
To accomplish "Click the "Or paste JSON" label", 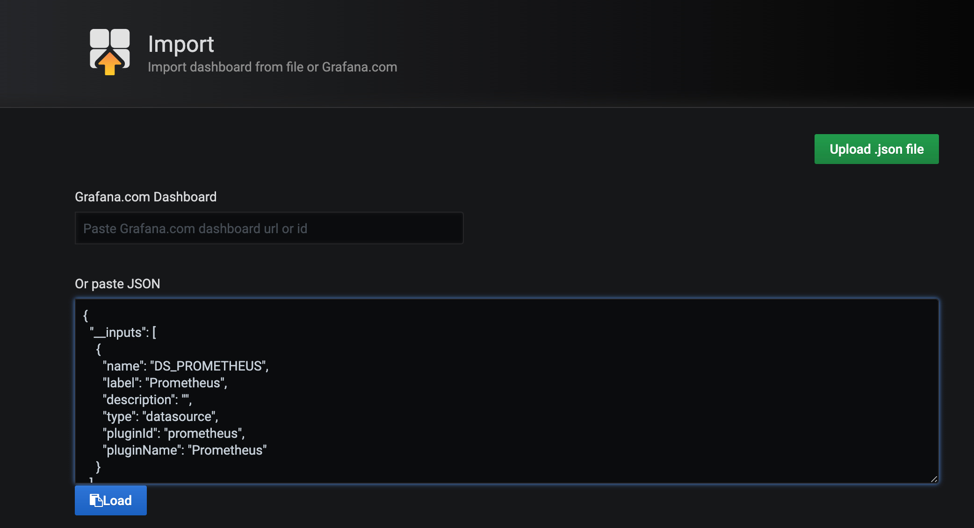I will click(x=117, y=284).
